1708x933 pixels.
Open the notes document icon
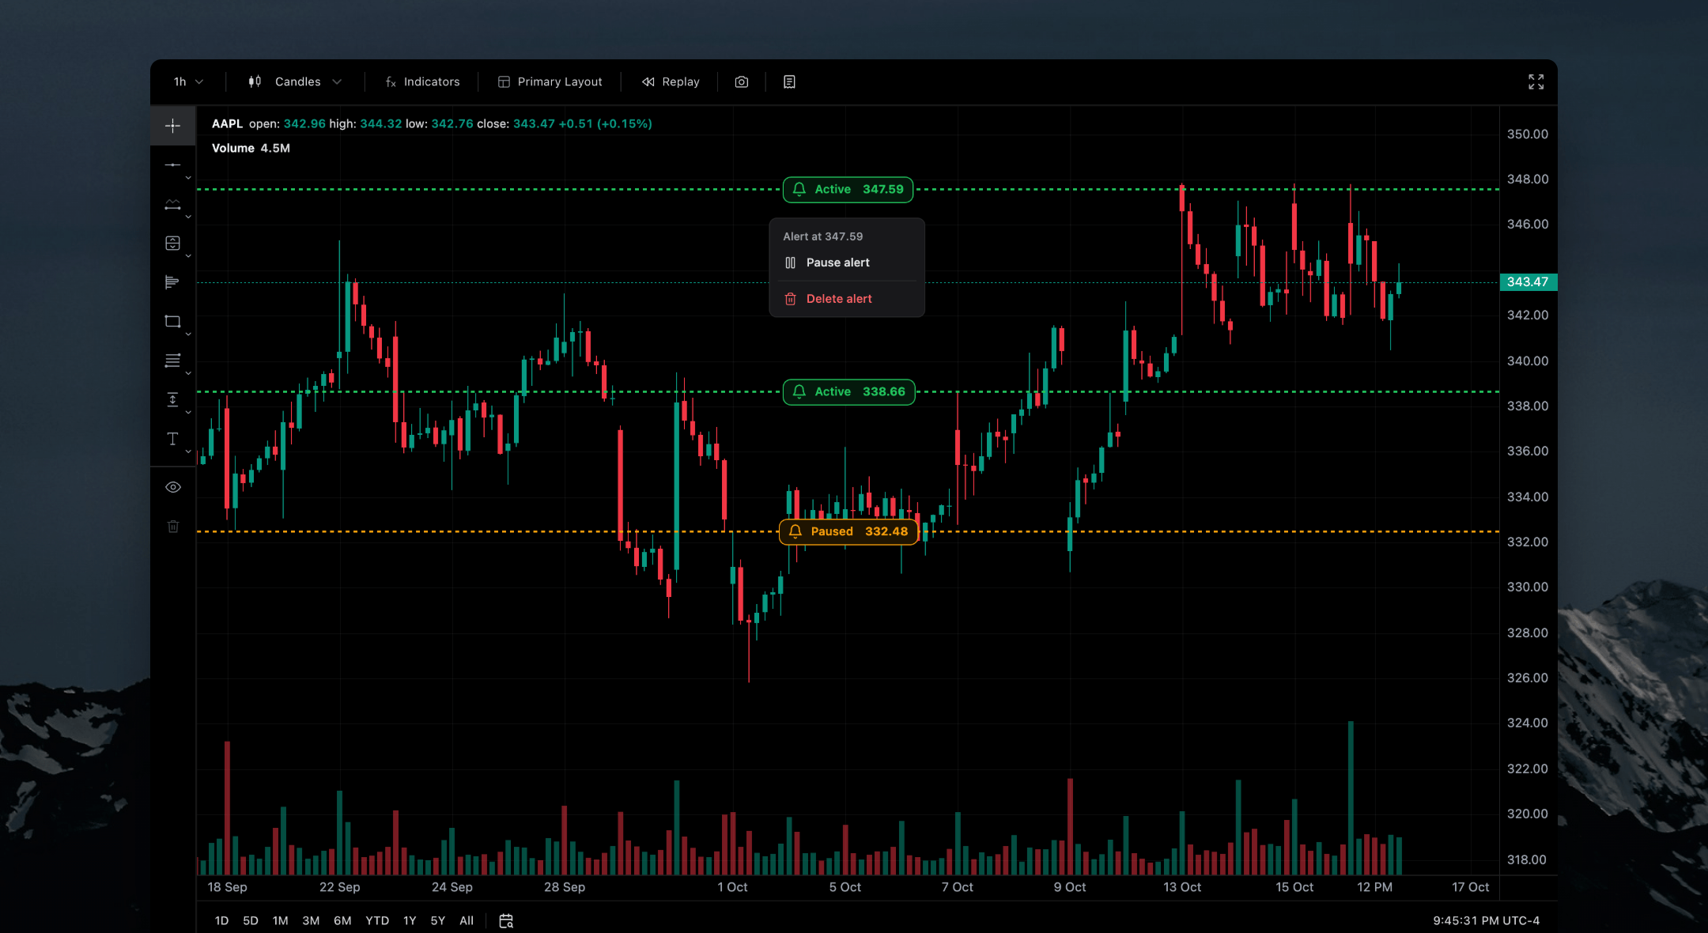pos(789,82)
